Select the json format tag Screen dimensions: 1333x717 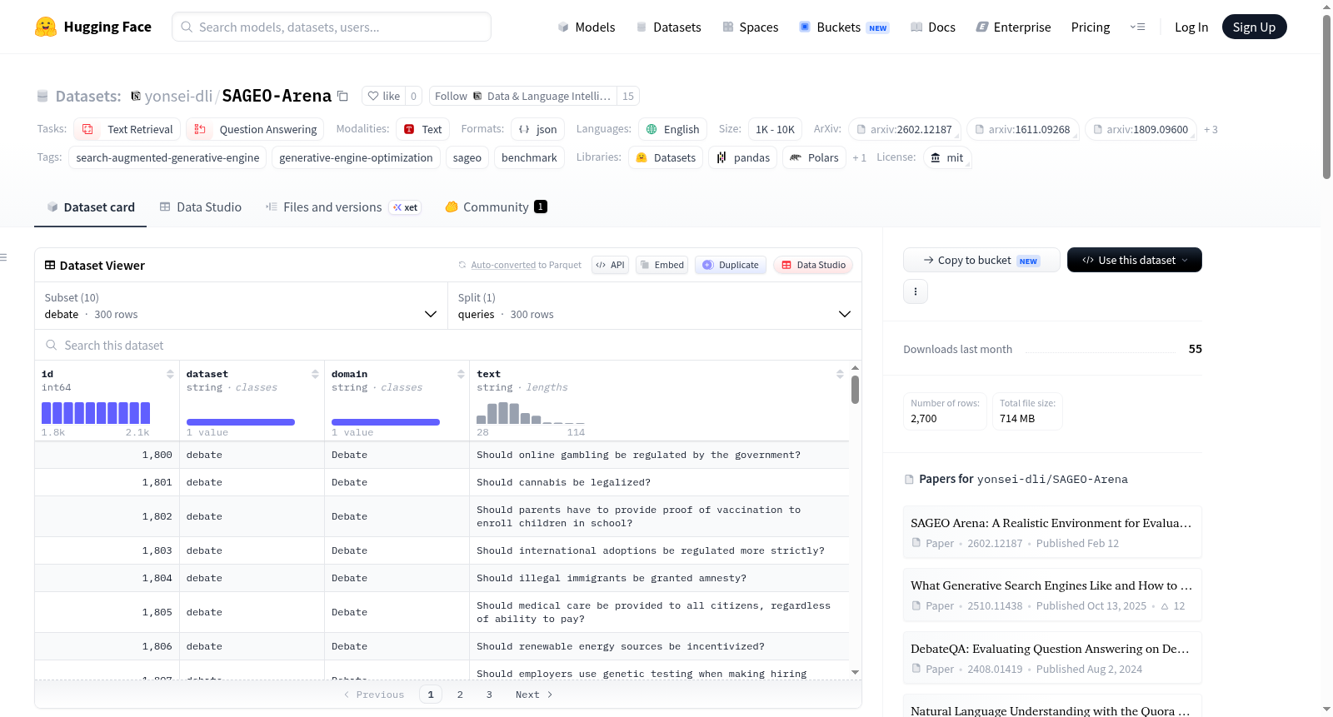[x=537, y=129]
